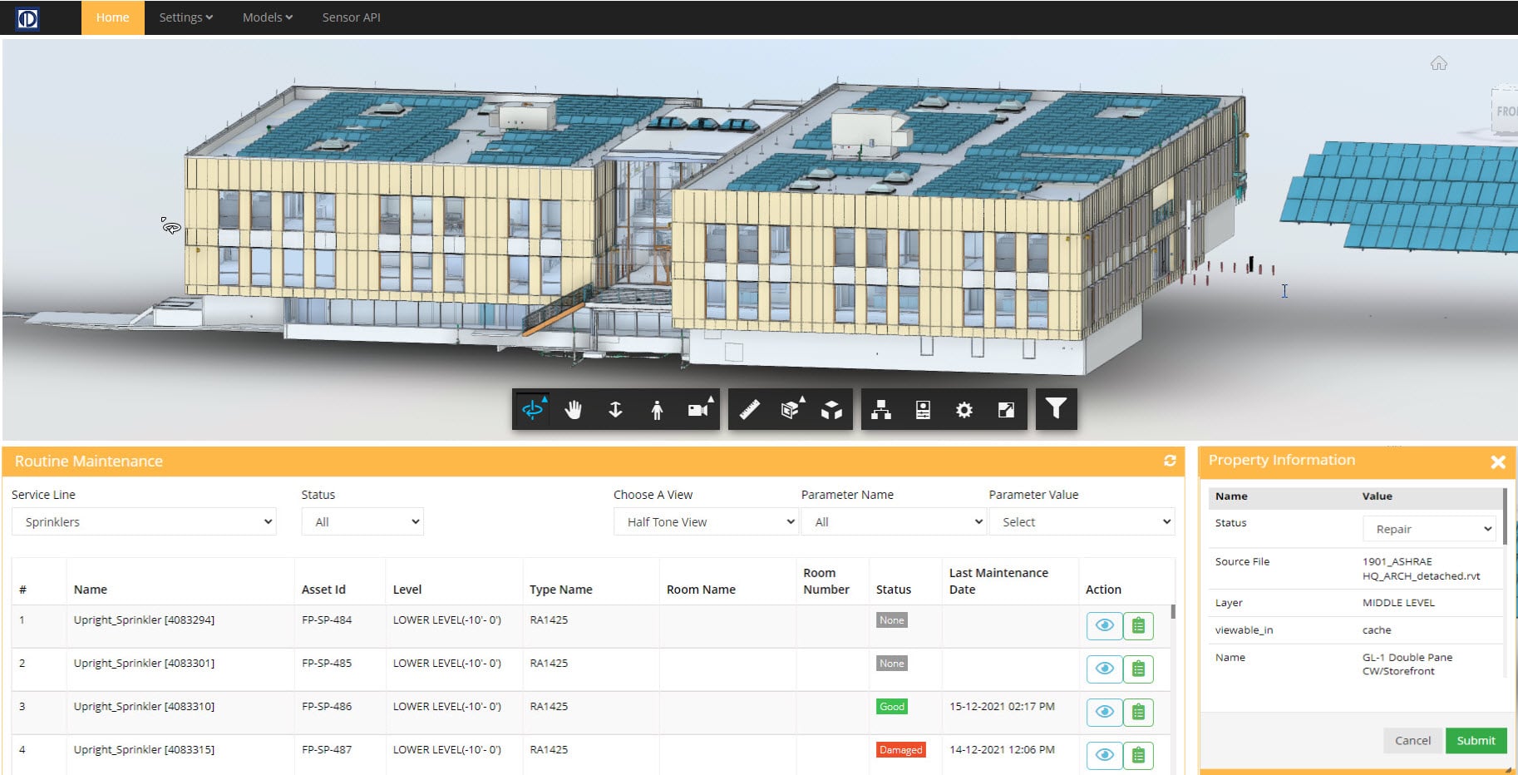
Task: Activate the Pan hand tool
Action: tap(574, 409)
